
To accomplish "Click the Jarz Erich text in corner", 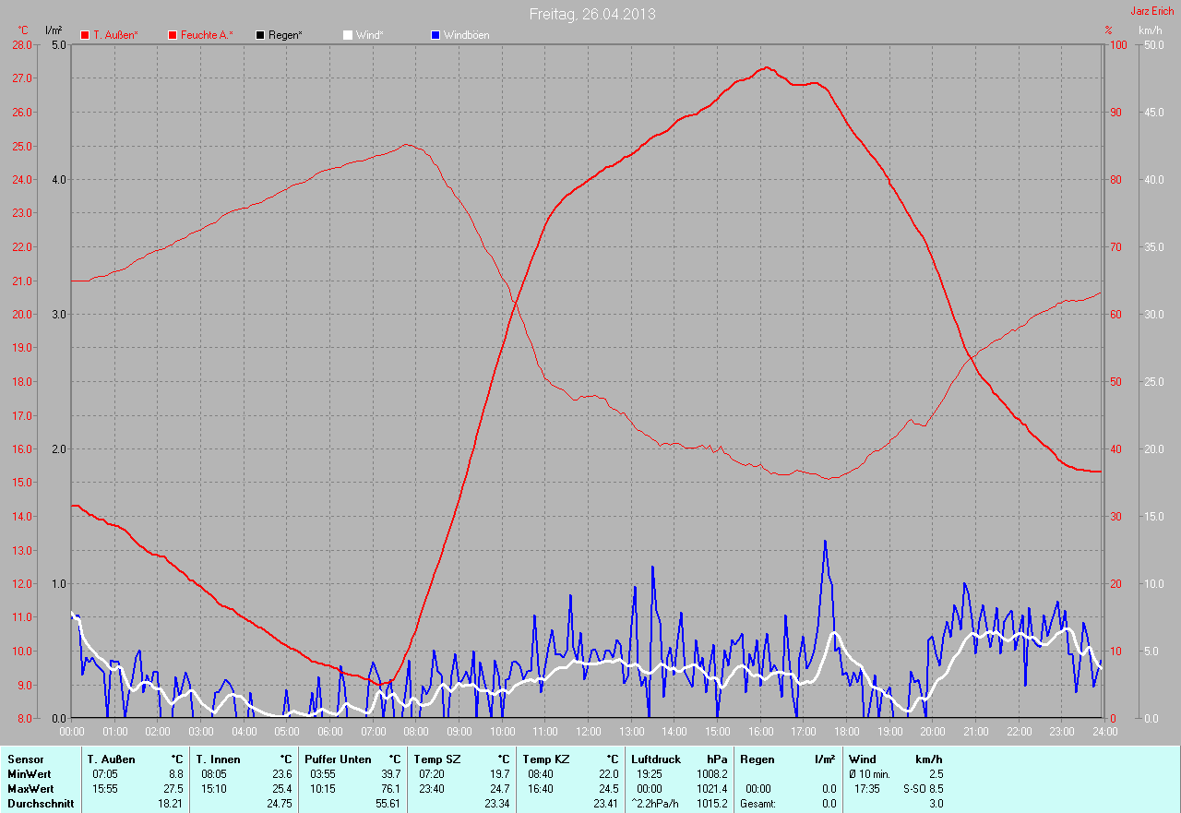I will (x=1152, y=11).
